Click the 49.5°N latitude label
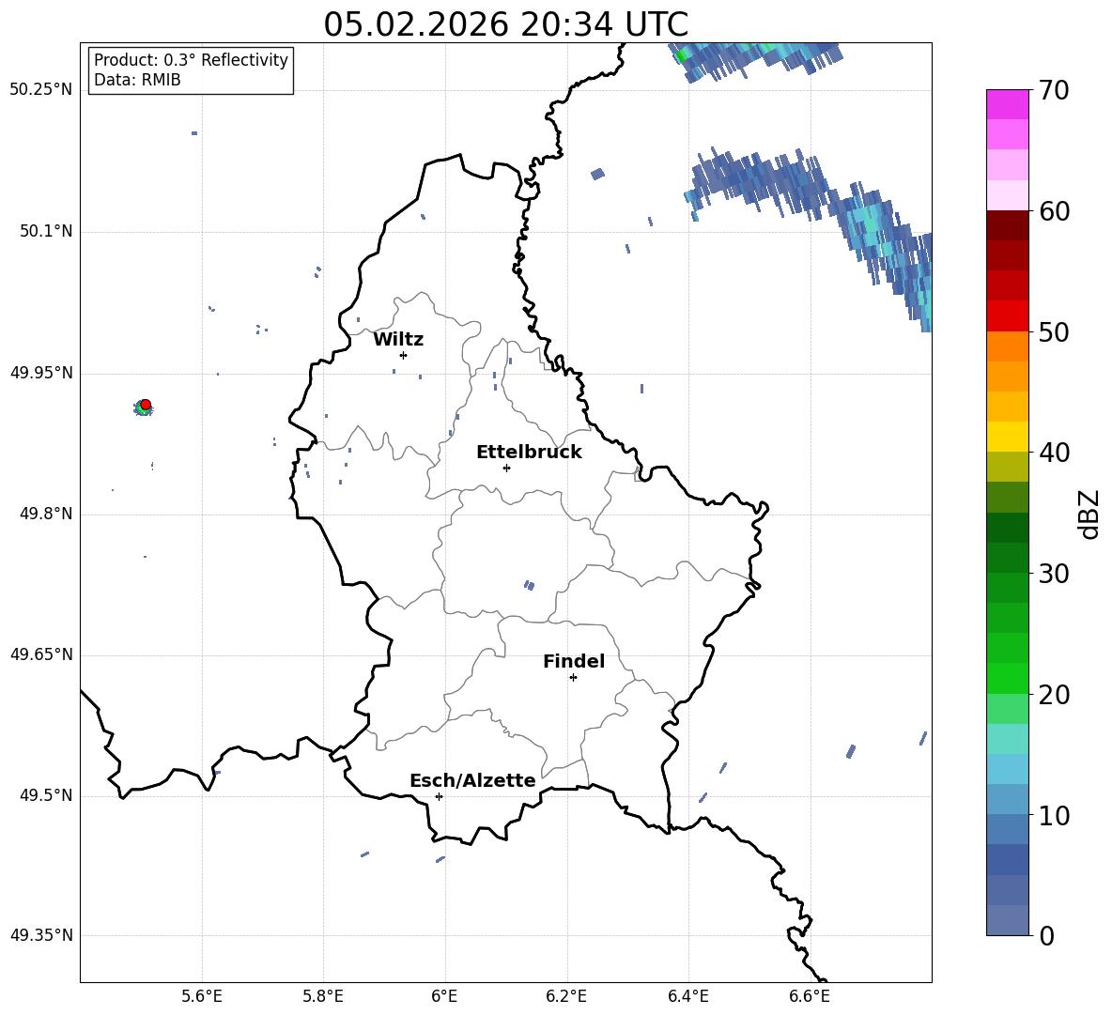This screenshot has height=1015, width=1112. click(x=46, y=795)
